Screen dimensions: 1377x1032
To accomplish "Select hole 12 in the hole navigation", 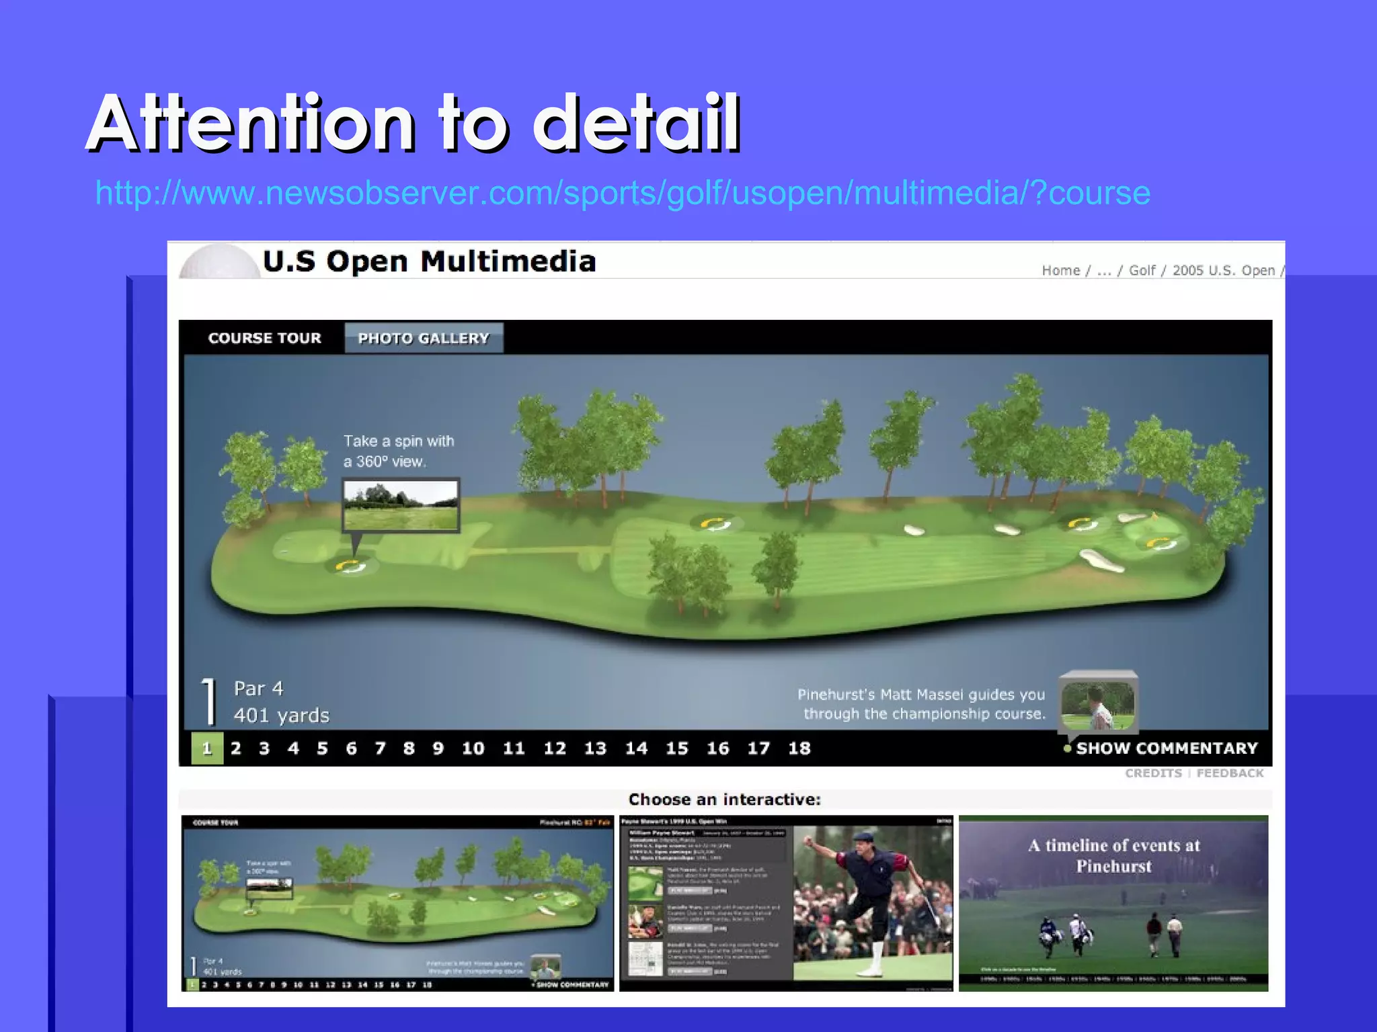I will tap(555, 748).
